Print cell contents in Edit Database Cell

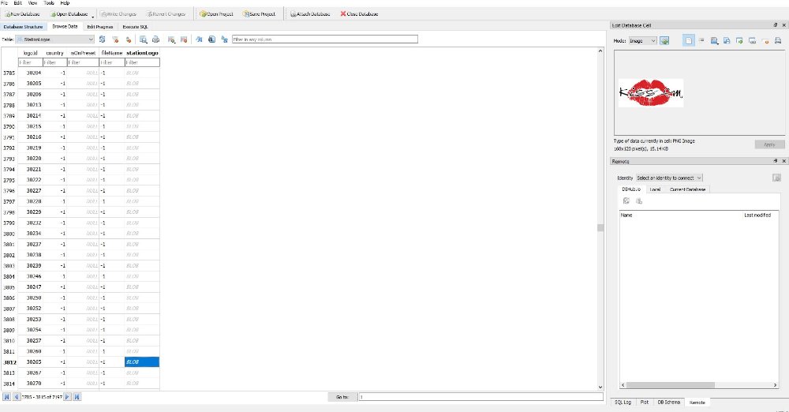point(778,40)
